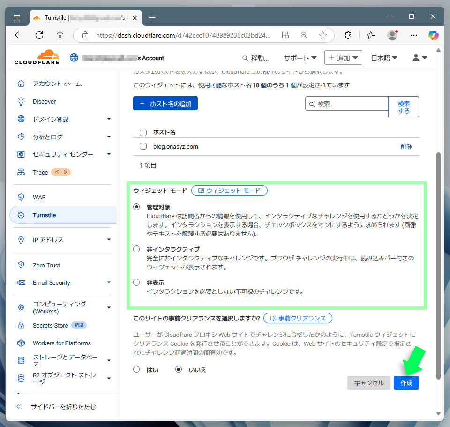
Task: Open WAF in the sidebar
Action: click(39, 198)
